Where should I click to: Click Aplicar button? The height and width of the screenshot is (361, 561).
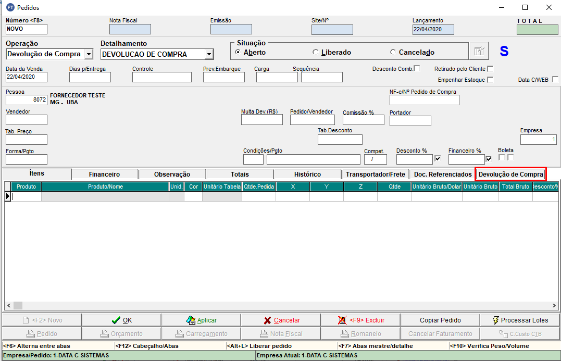click(x=201, y=320)
